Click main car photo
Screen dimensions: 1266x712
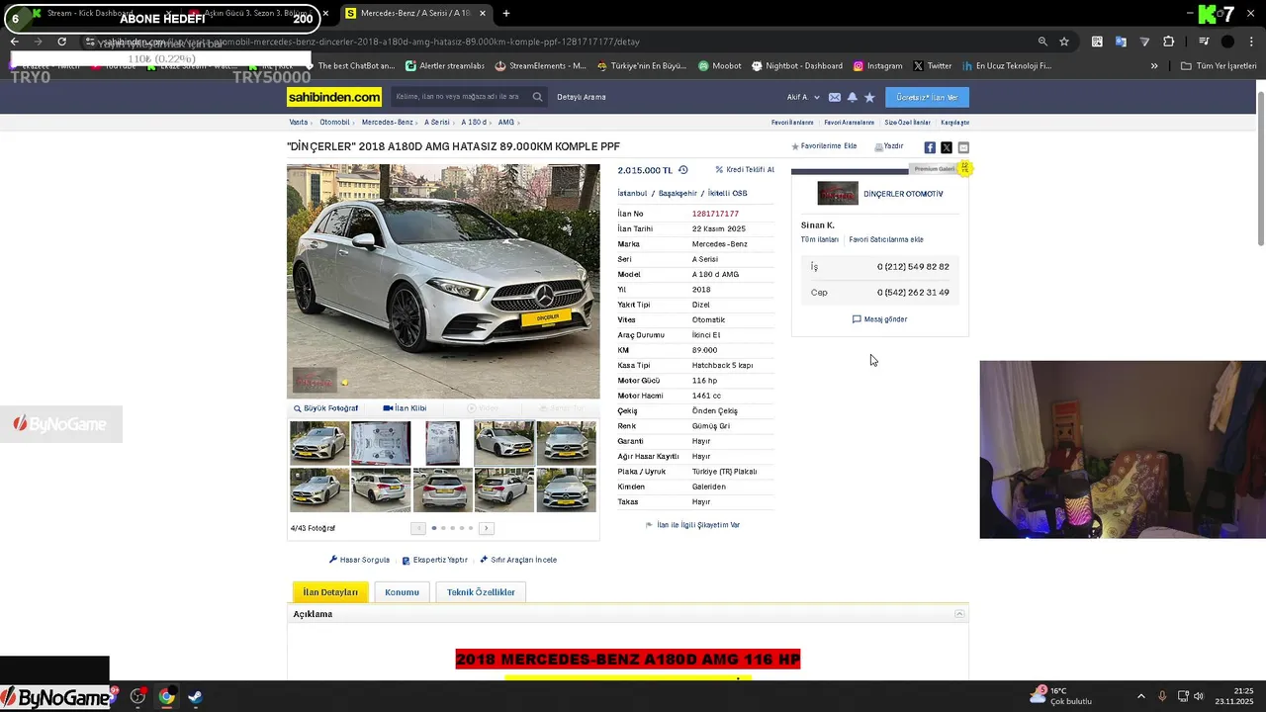(443, 281)
